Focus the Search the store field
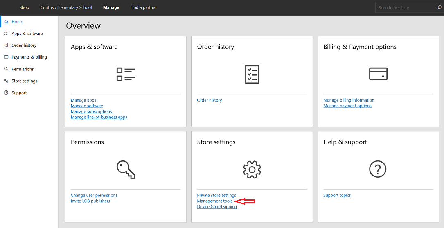The height and width of the screenshot is (228, 444). coord(405,7)
